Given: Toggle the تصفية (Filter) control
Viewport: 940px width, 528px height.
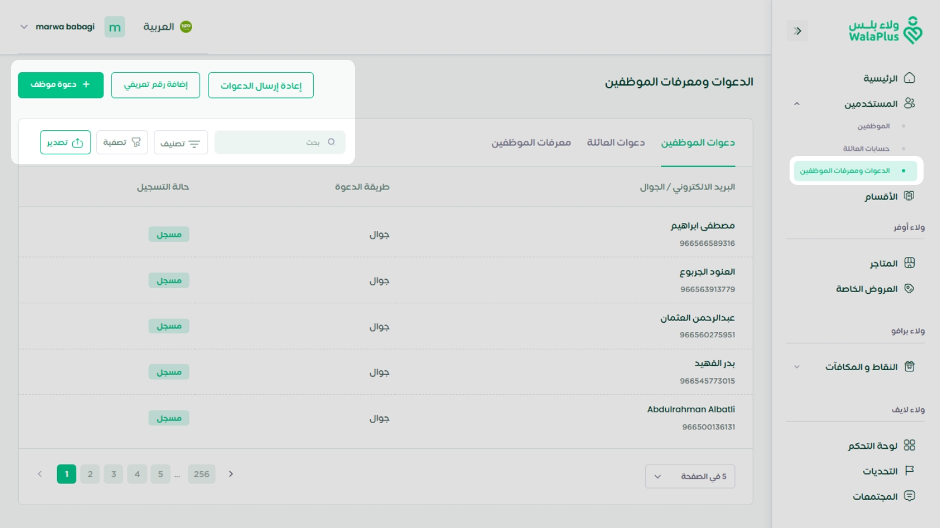Looking at the screenshot, I should point(122,142).
